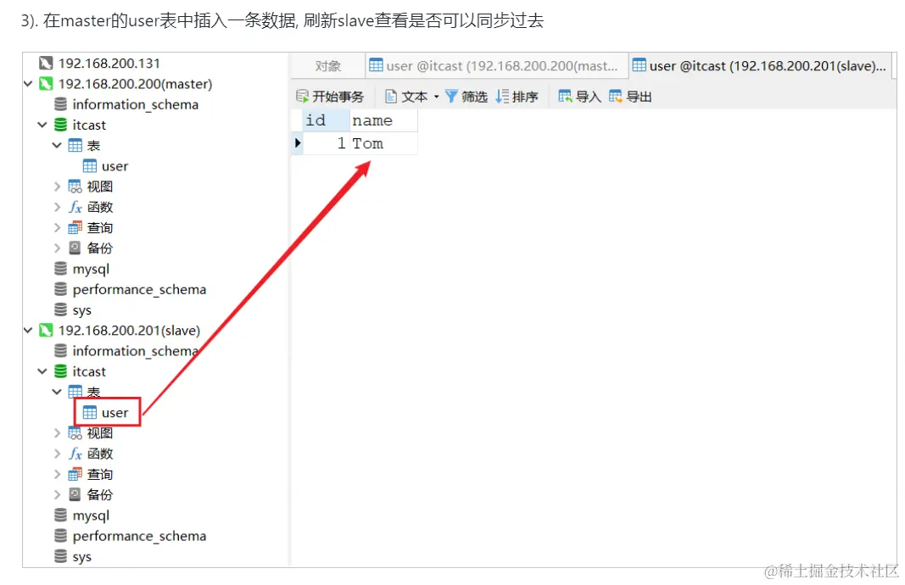This screenshot has width=905, height=585.
Task: Click the 函数 functions icon under master
Action: (x=75, y=207)
